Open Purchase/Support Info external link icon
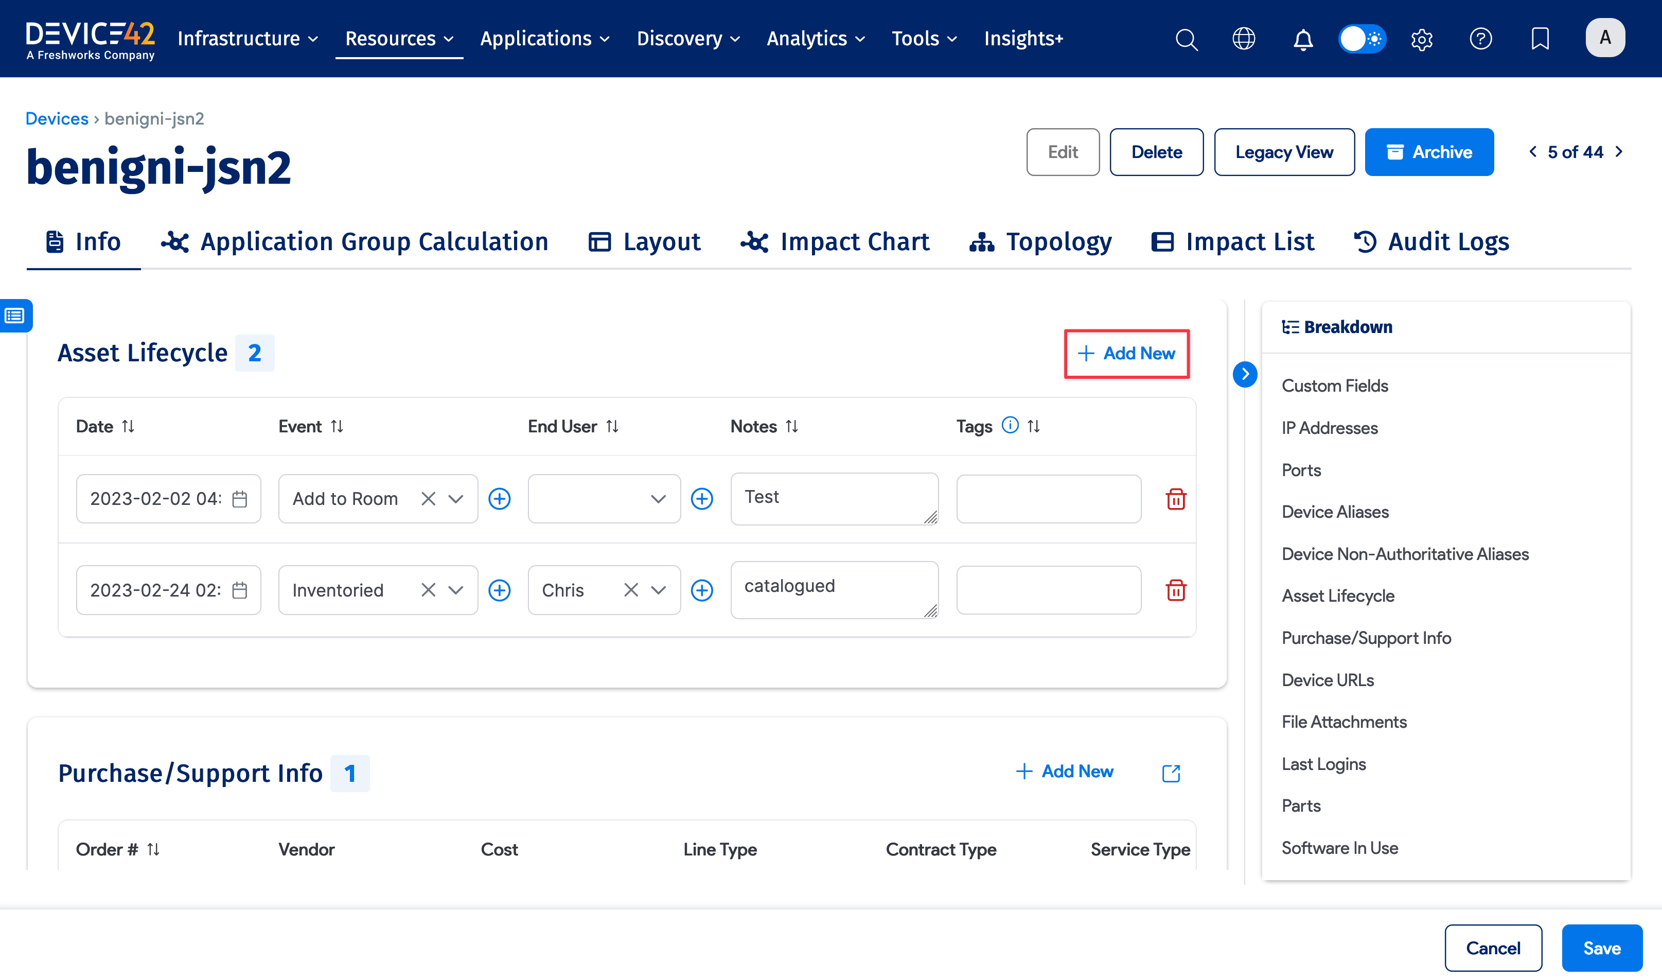This screenshot has height=980, width=1662. (1171, 773)
